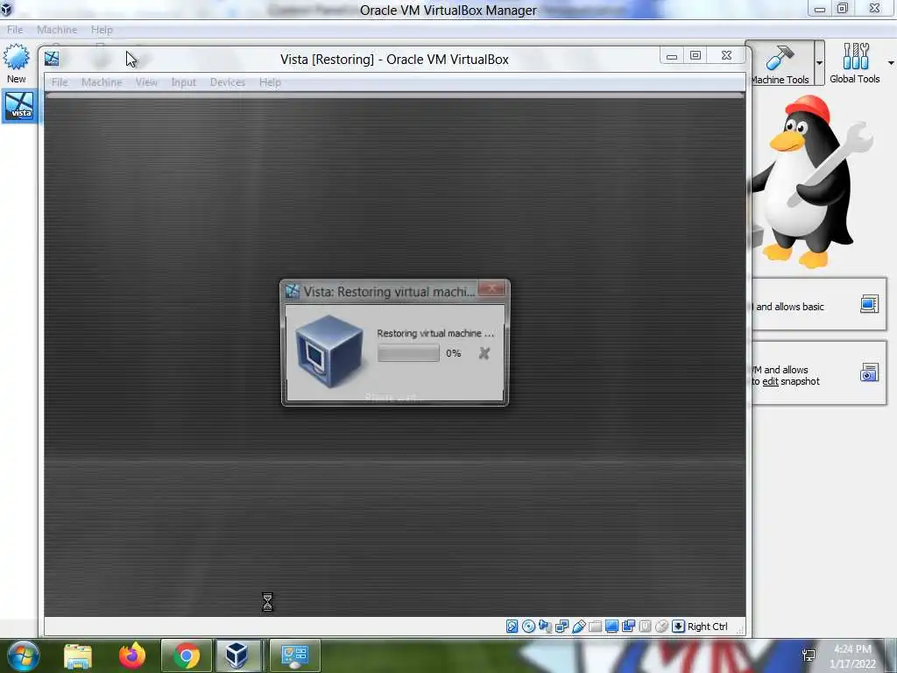Viewport: 897px width, 673px height.
Task: Open Devices menu in Vista VM window
Action: 228,82
